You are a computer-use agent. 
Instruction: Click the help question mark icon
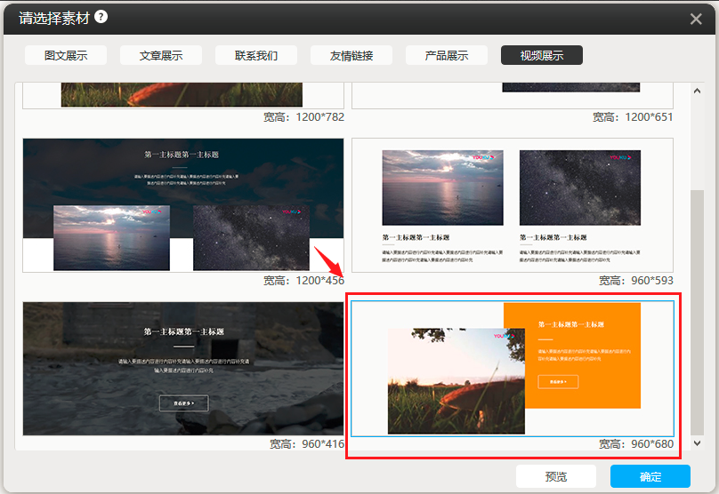point(101,17)
